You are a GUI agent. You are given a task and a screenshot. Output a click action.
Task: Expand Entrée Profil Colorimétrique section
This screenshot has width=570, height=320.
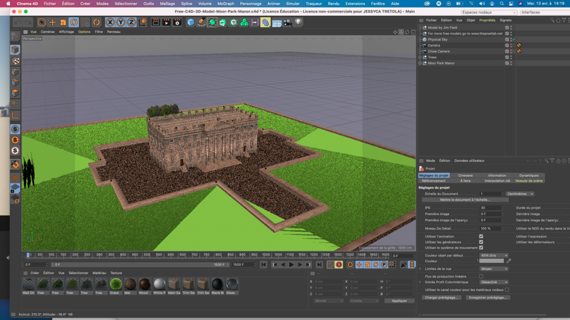tap(420, 282)
